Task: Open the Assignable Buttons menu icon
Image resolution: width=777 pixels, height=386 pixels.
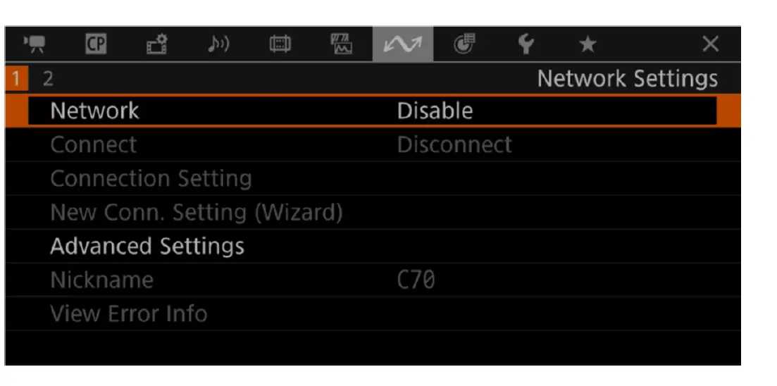Action: coord(464,44)
